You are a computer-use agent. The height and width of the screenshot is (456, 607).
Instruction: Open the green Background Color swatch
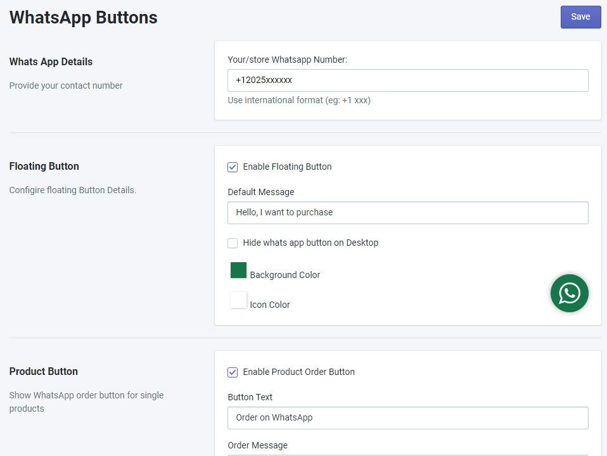[x=238, y=270]
